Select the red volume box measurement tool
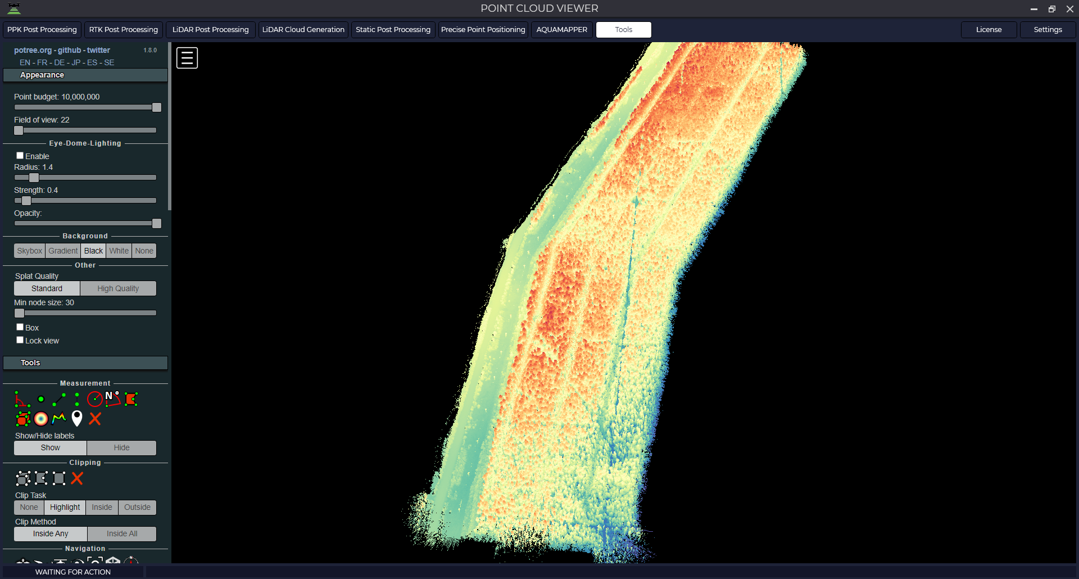1079x579 pixels. pos(22,419)
